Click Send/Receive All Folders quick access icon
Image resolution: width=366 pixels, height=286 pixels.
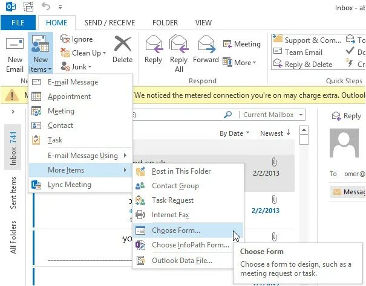coord(28,7)
